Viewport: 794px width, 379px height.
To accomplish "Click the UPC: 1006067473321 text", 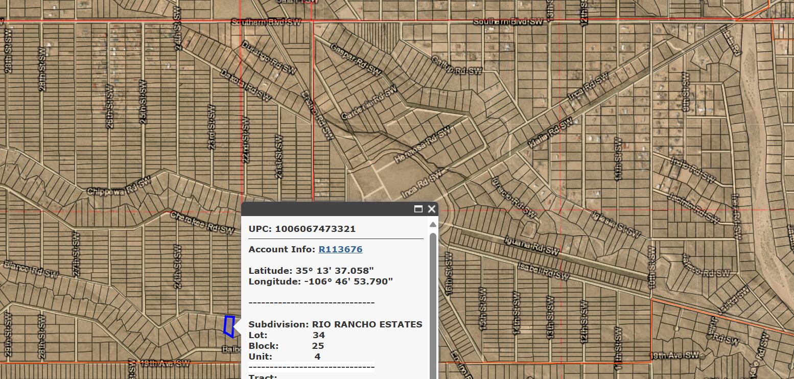I will pos(302,229).
